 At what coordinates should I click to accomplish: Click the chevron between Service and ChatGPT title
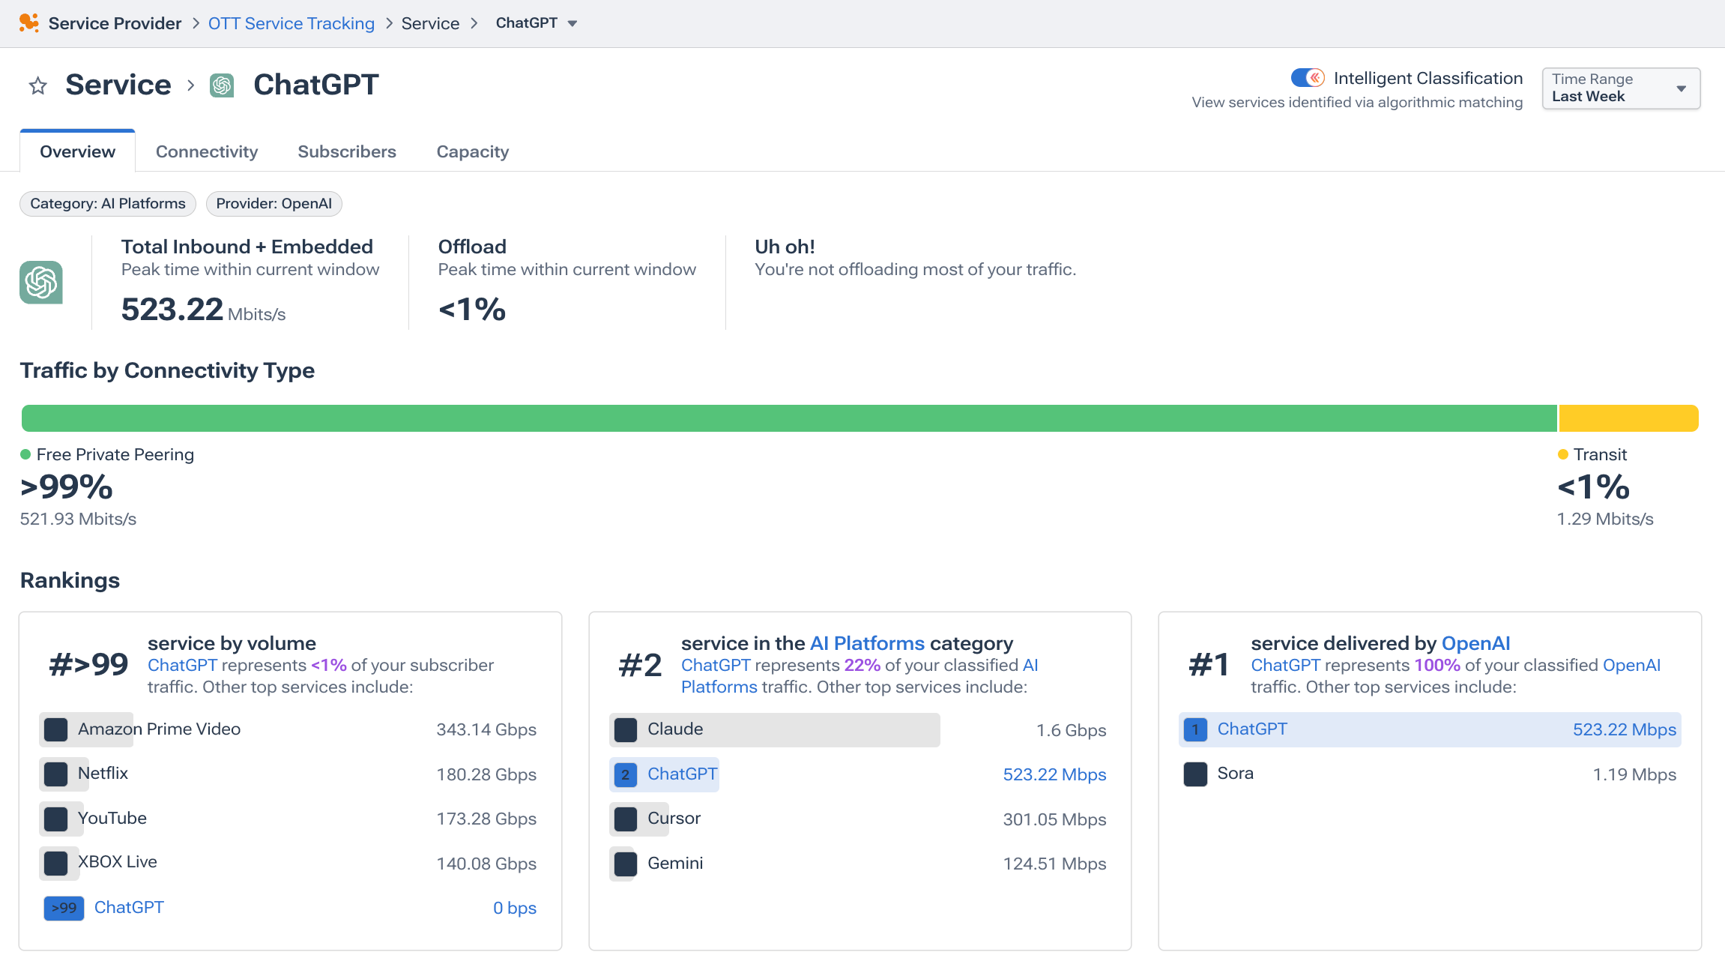tap(190, 85)
